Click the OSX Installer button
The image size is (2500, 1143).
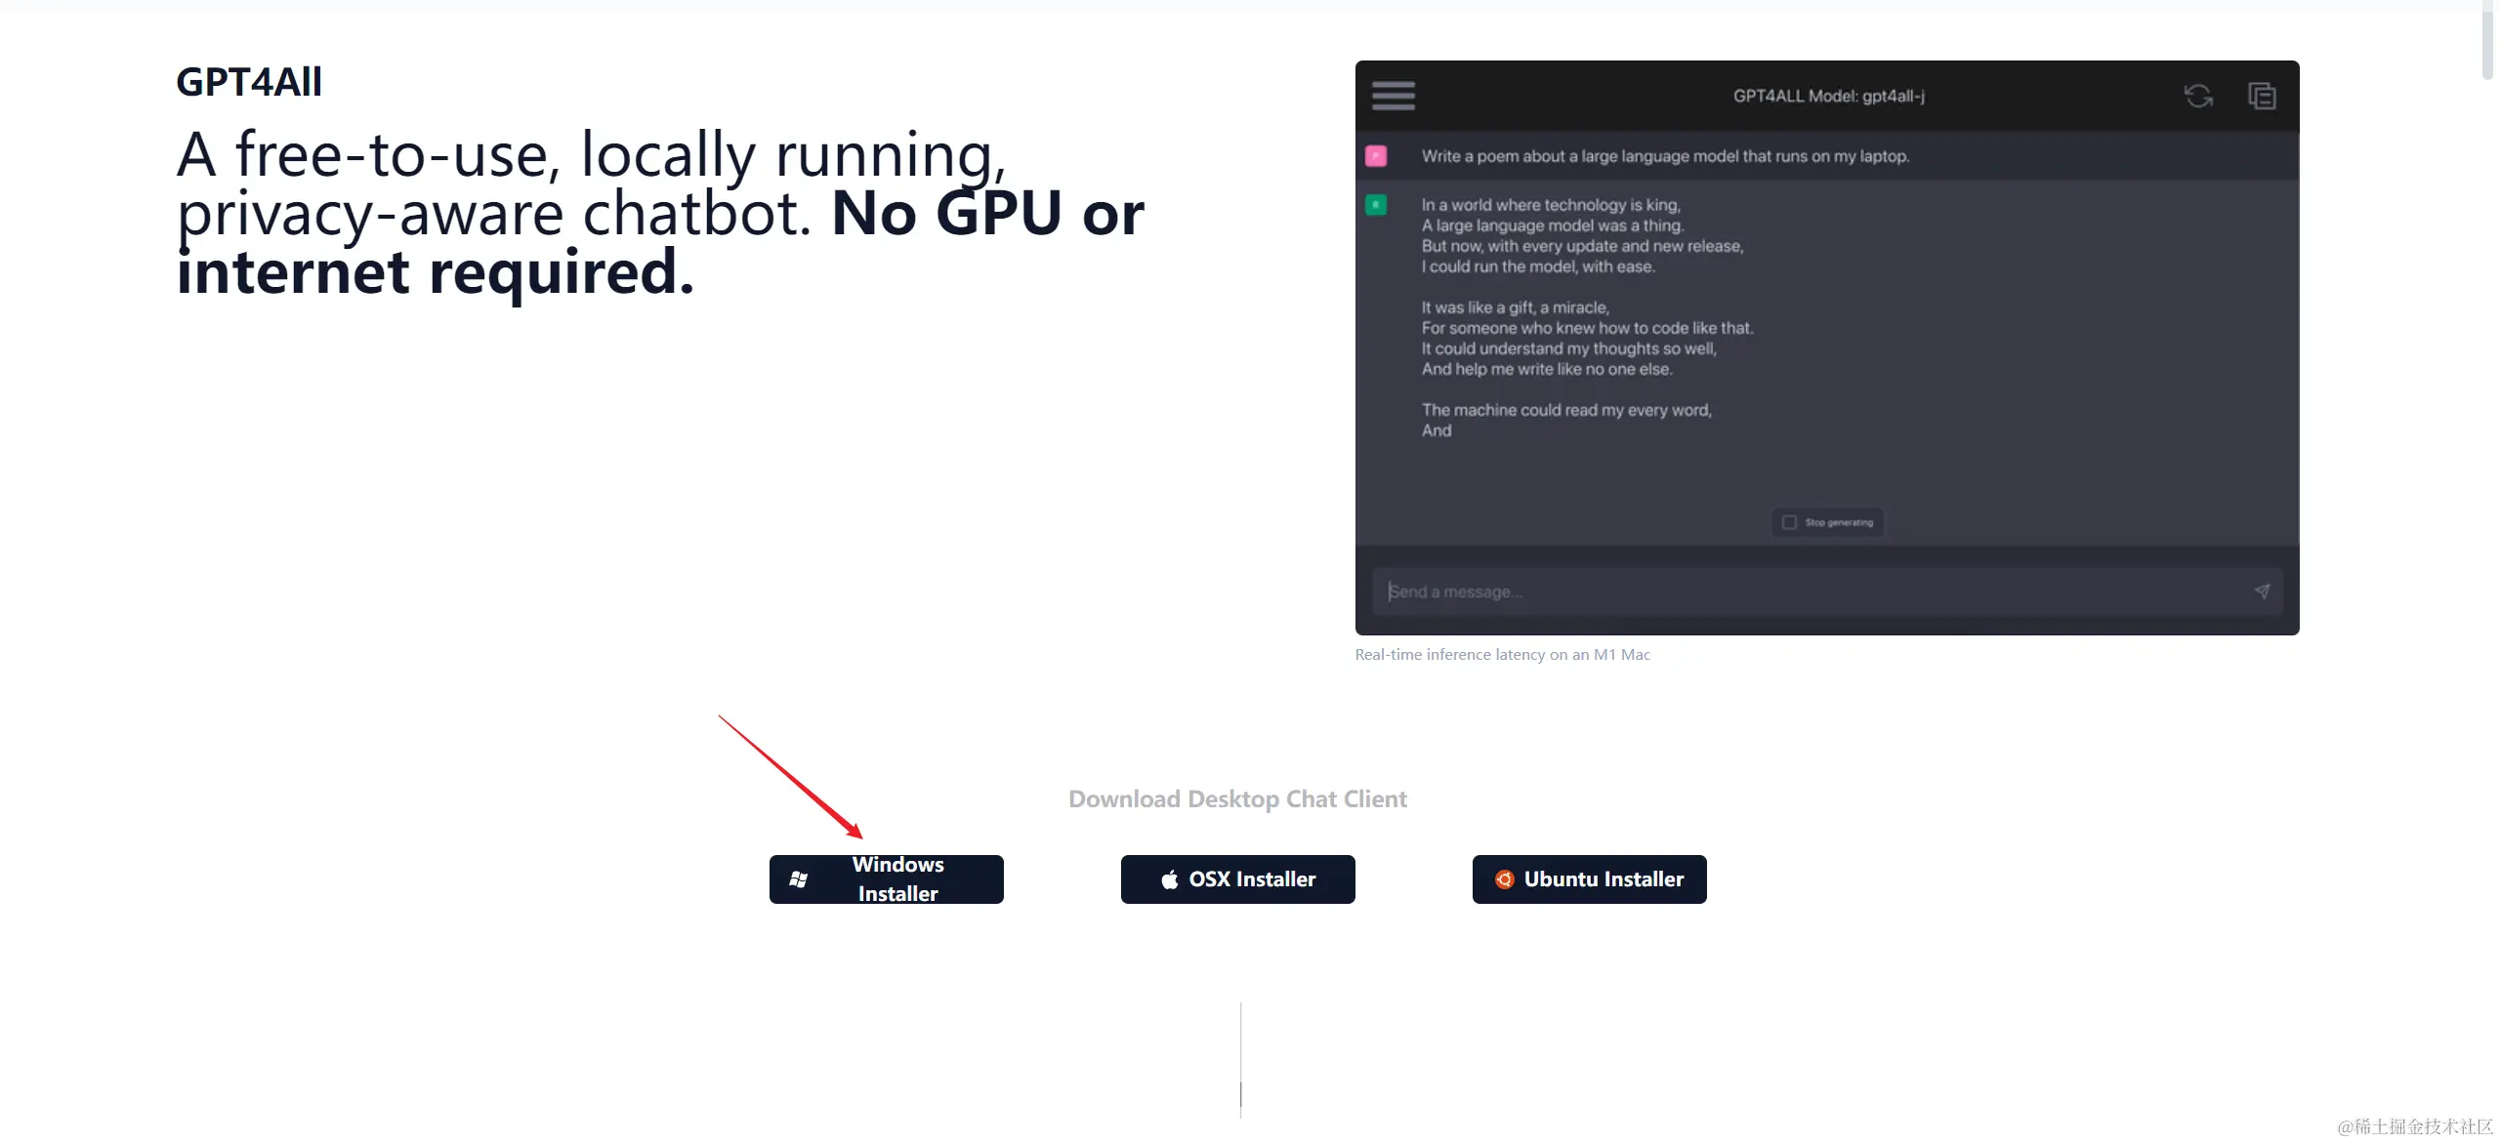coord(1237,878)
